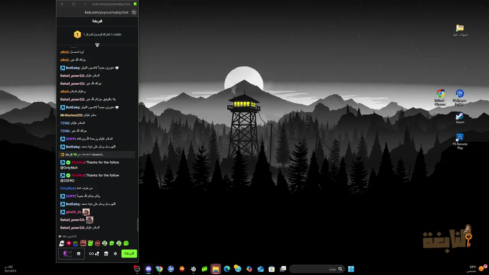Open PS Remote Play desktop shortcut
The image size is (489, 275).
tap(460, 141)
